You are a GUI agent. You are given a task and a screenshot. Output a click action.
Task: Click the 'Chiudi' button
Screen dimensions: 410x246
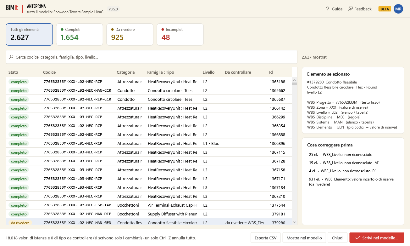[338, 238]
